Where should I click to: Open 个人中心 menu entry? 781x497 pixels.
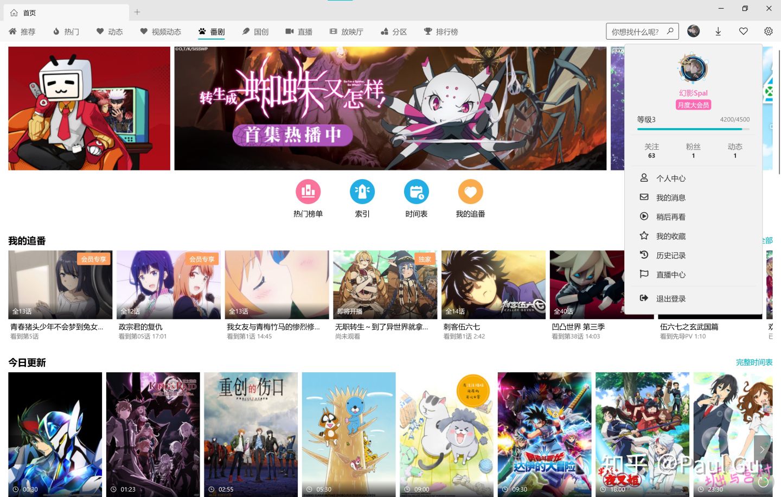point(693,178)
